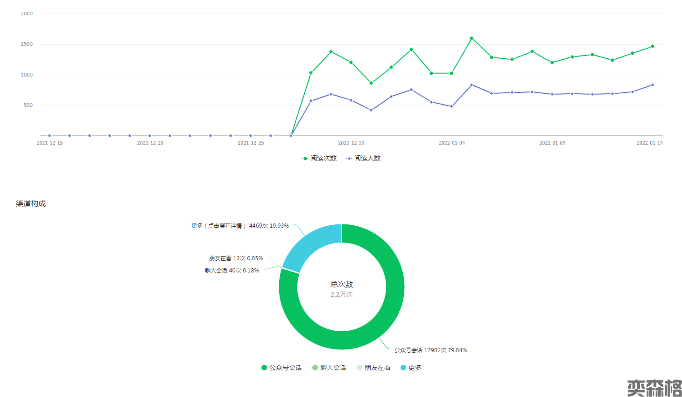The width and height of the screenshot is (682, 397).
Task: Click the 聊天会话 40次 0.18% label
Action: [x=232, y=271]
